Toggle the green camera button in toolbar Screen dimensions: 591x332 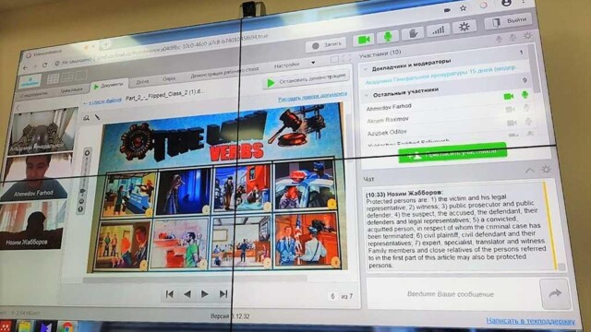point(364,40)
